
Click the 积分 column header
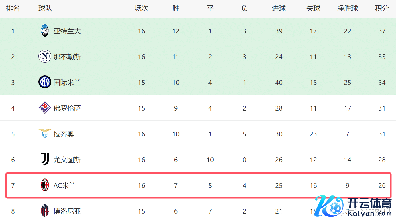[382, 9]
